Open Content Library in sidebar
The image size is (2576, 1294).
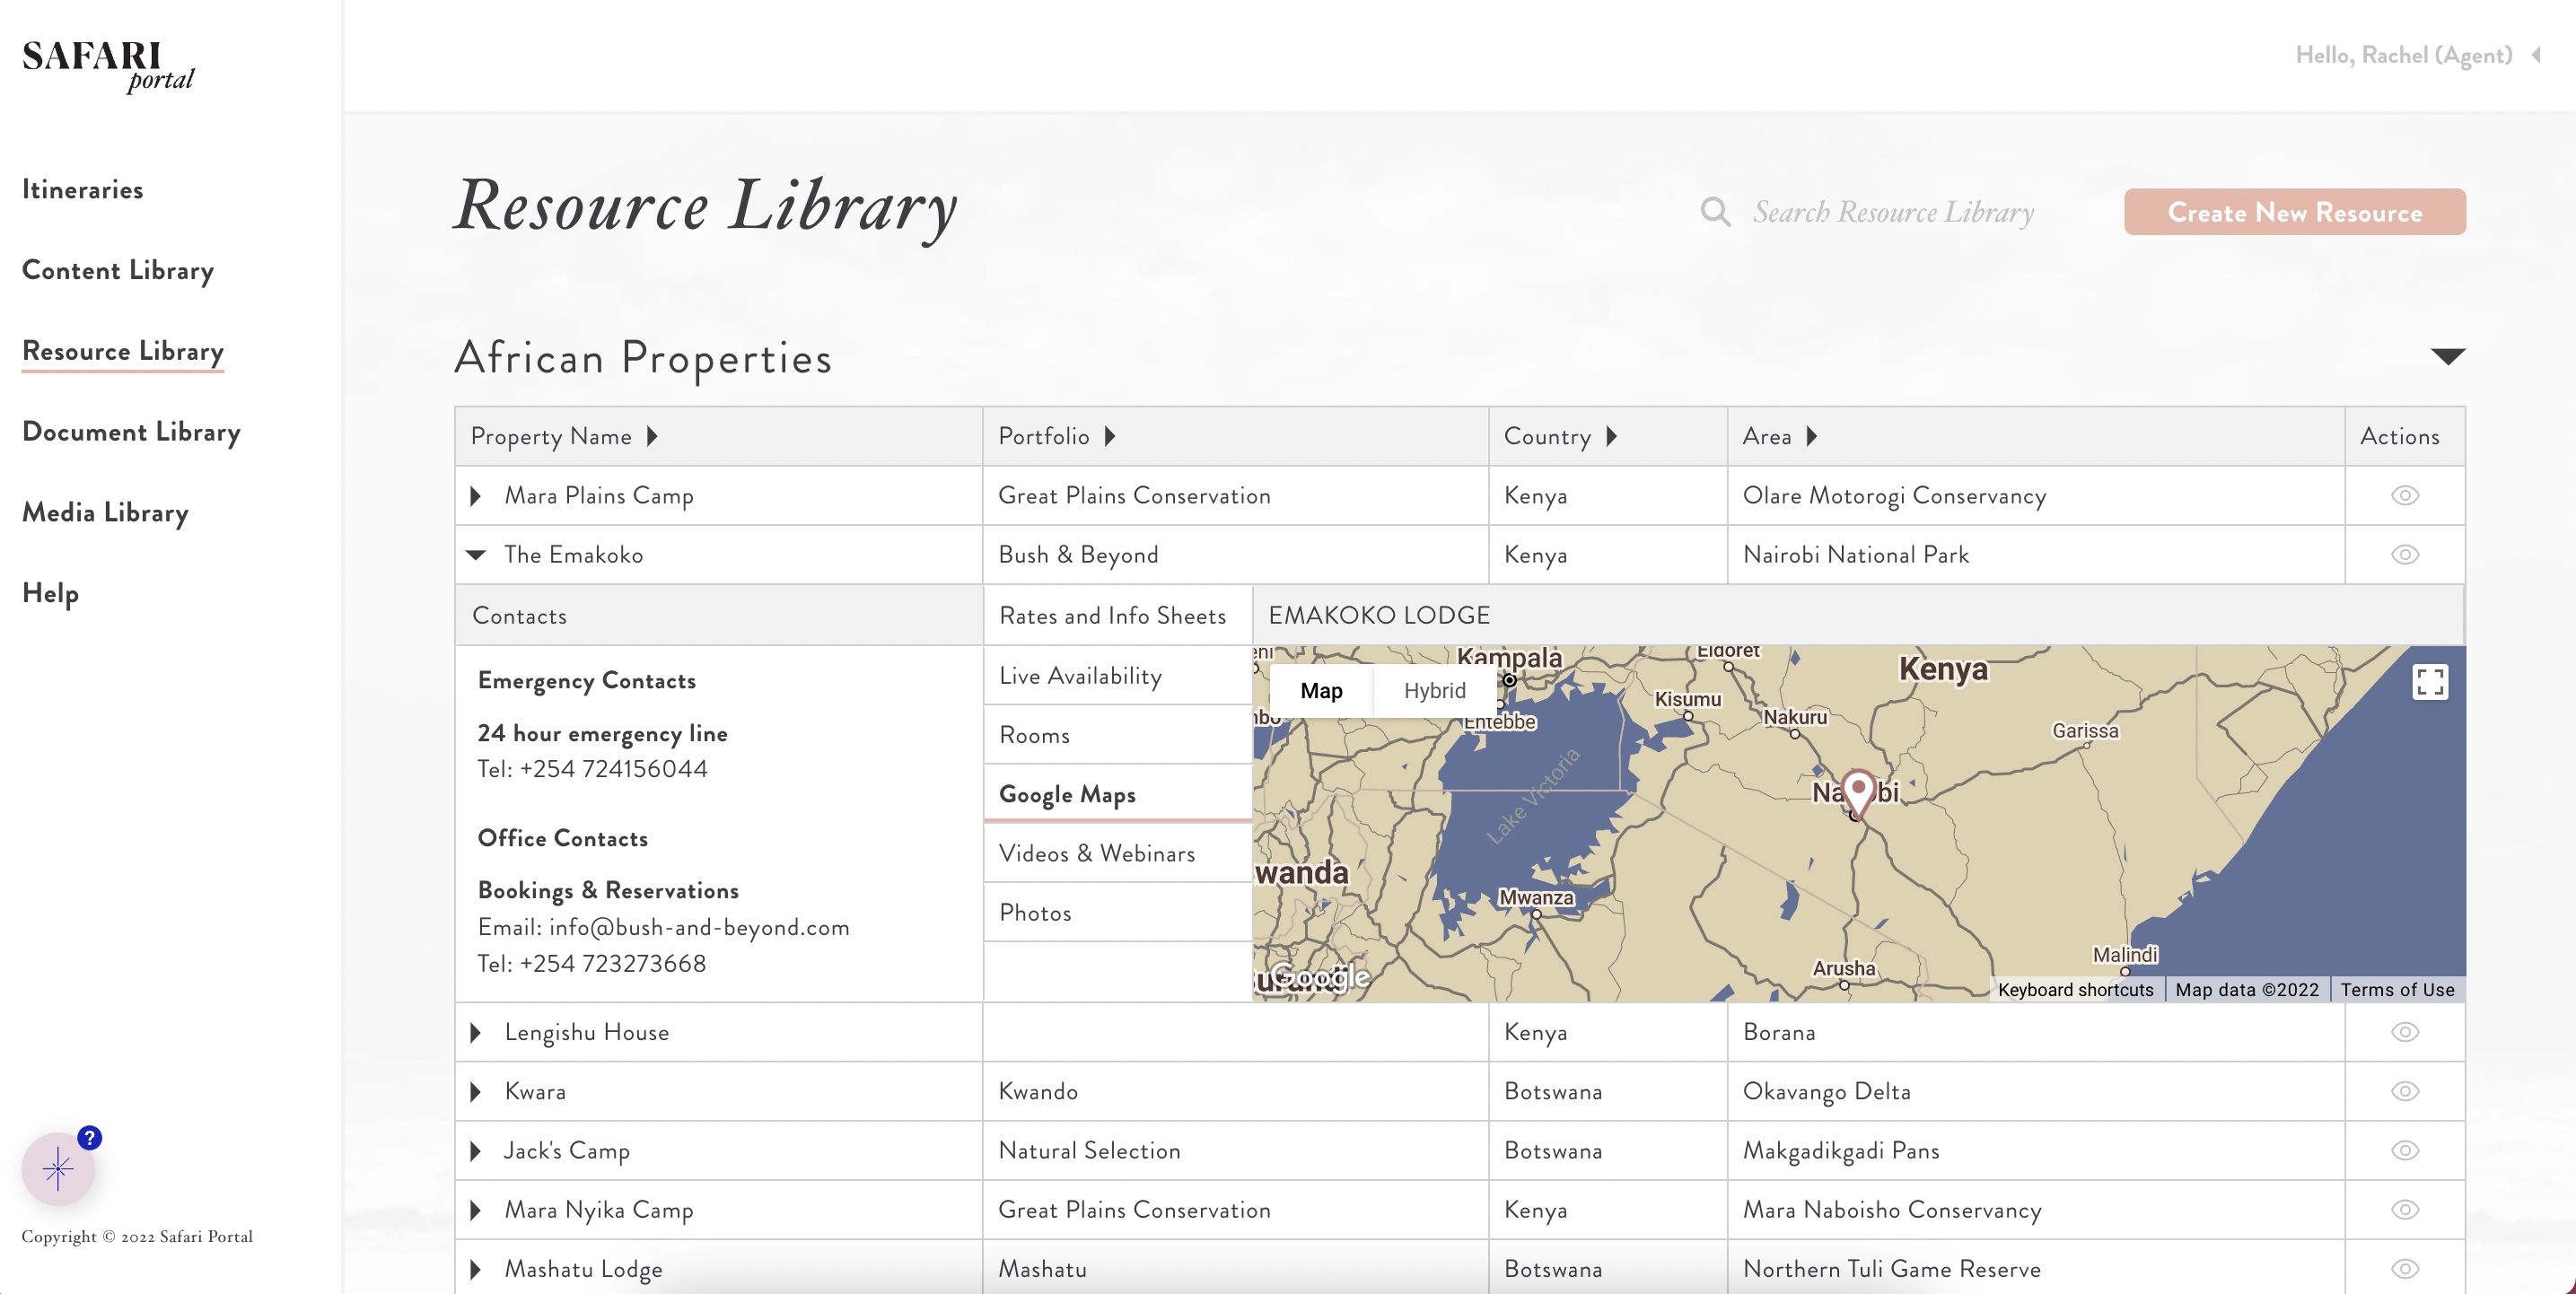(117, 270)
